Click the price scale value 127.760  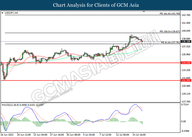pos(186,102)
